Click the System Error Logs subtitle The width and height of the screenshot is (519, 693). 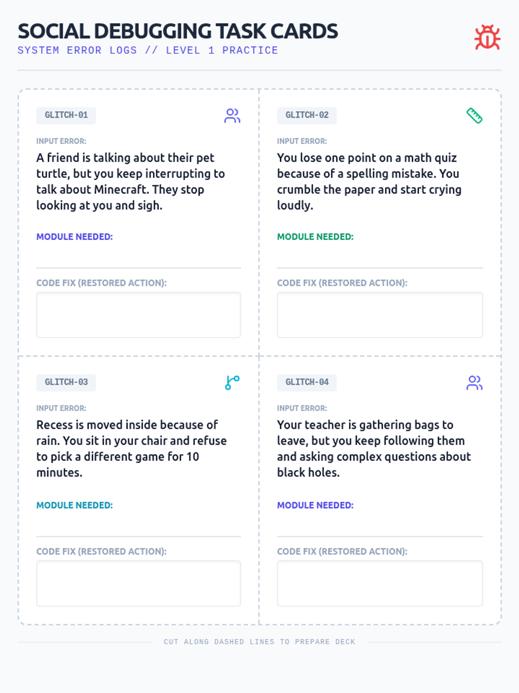point(148,50)
